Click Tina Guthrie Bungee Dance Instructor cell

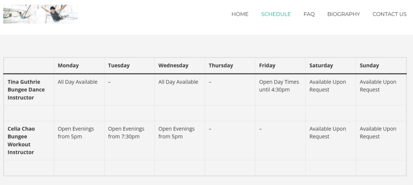point(29,90)
